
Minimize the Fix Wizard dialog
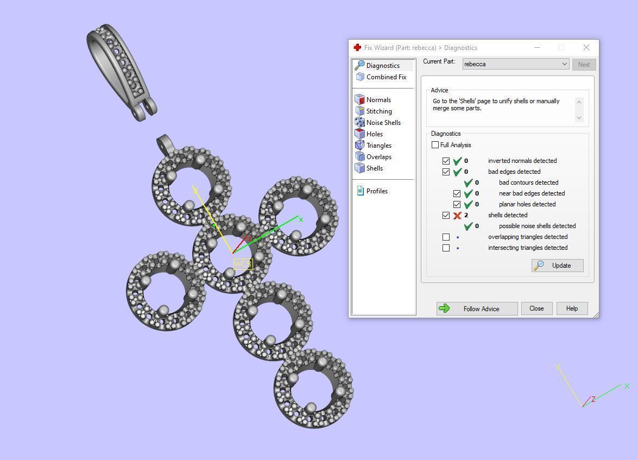click(537, 48)
